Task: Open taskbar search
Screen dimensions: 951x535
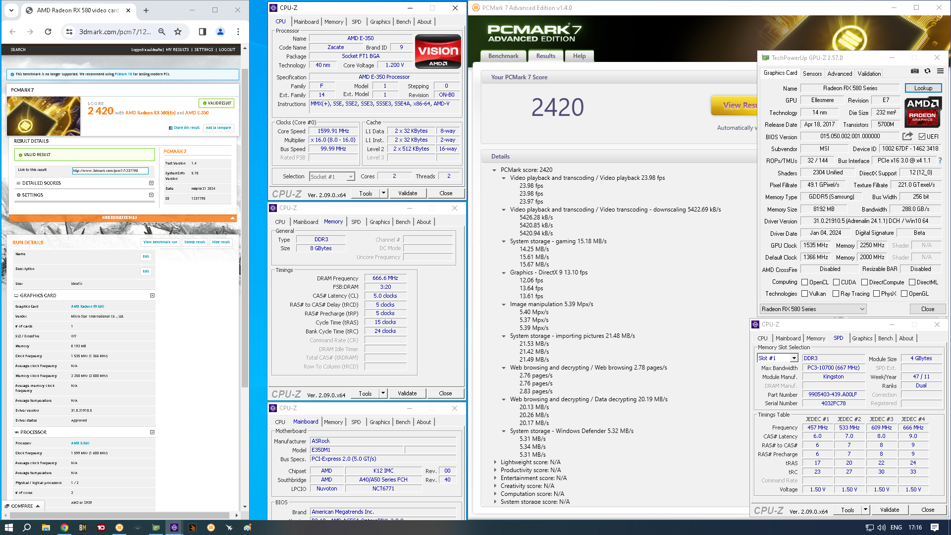Action: (x=27, y=528)
